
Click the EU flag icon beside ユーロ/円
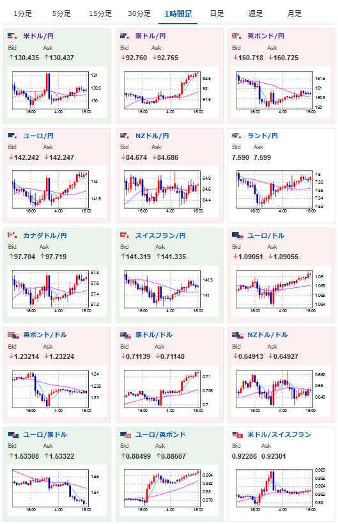click(12, 136)
